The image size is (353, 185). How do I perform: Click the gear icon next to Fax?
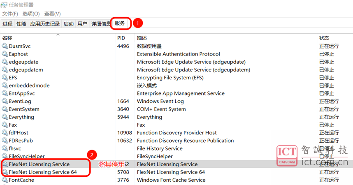[x=5, y=125]
